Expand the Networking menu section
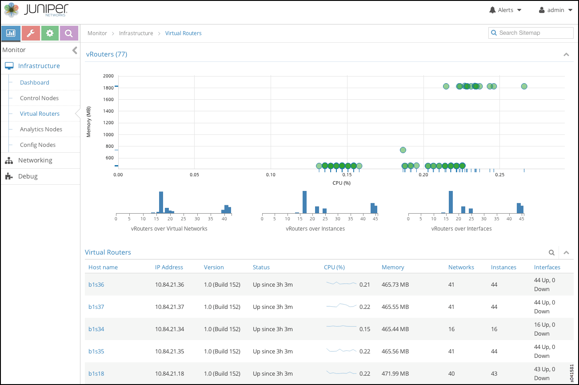579x385 pixels. pyautogui.click(x=35, y=160)
